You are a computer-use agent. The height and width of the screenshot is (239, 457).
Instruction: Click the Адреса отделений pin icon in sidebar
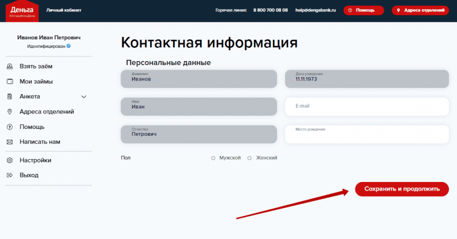point(10,112)
